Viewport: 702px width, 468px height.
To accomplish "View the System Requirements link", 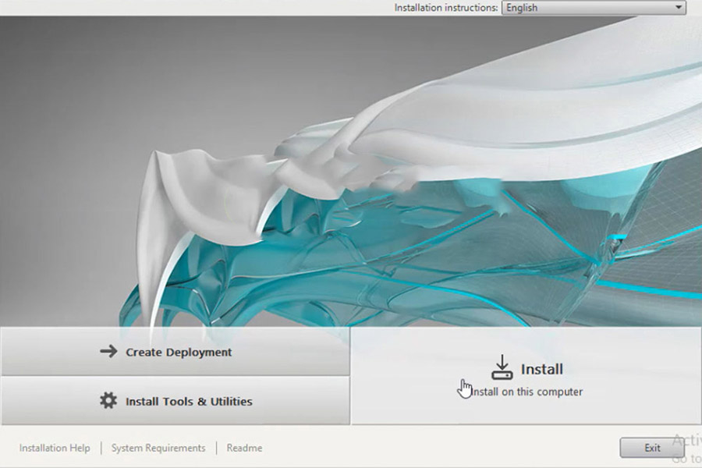I will tap(158, 448).
